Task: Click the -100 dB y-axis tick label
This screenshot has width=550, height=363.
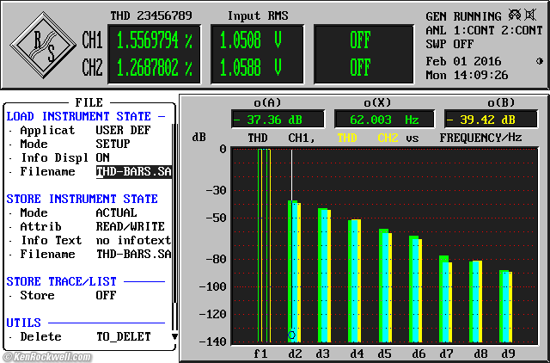Action: [x=213, y=286]
